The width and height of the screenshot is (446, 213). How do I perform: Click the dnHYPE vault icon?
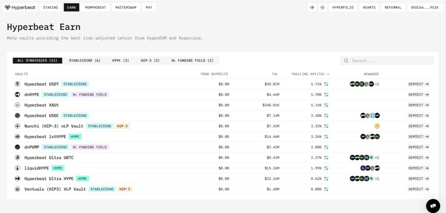point(18,94)
